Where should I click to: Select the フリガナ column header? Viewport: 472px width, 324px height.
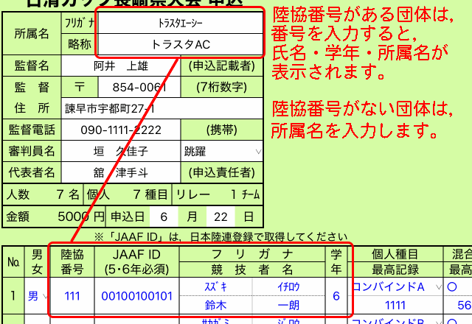pyautogui.click(x=252, y=254)
